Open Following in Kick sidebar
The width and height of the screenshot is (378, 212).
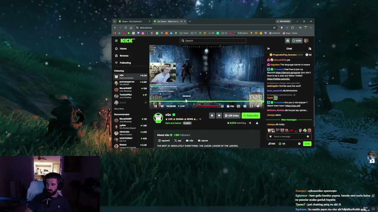point(130,63)
